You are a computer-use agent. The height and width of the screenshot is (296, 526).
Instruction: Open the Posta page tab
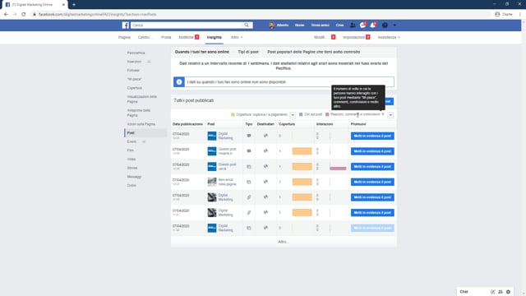166,37
